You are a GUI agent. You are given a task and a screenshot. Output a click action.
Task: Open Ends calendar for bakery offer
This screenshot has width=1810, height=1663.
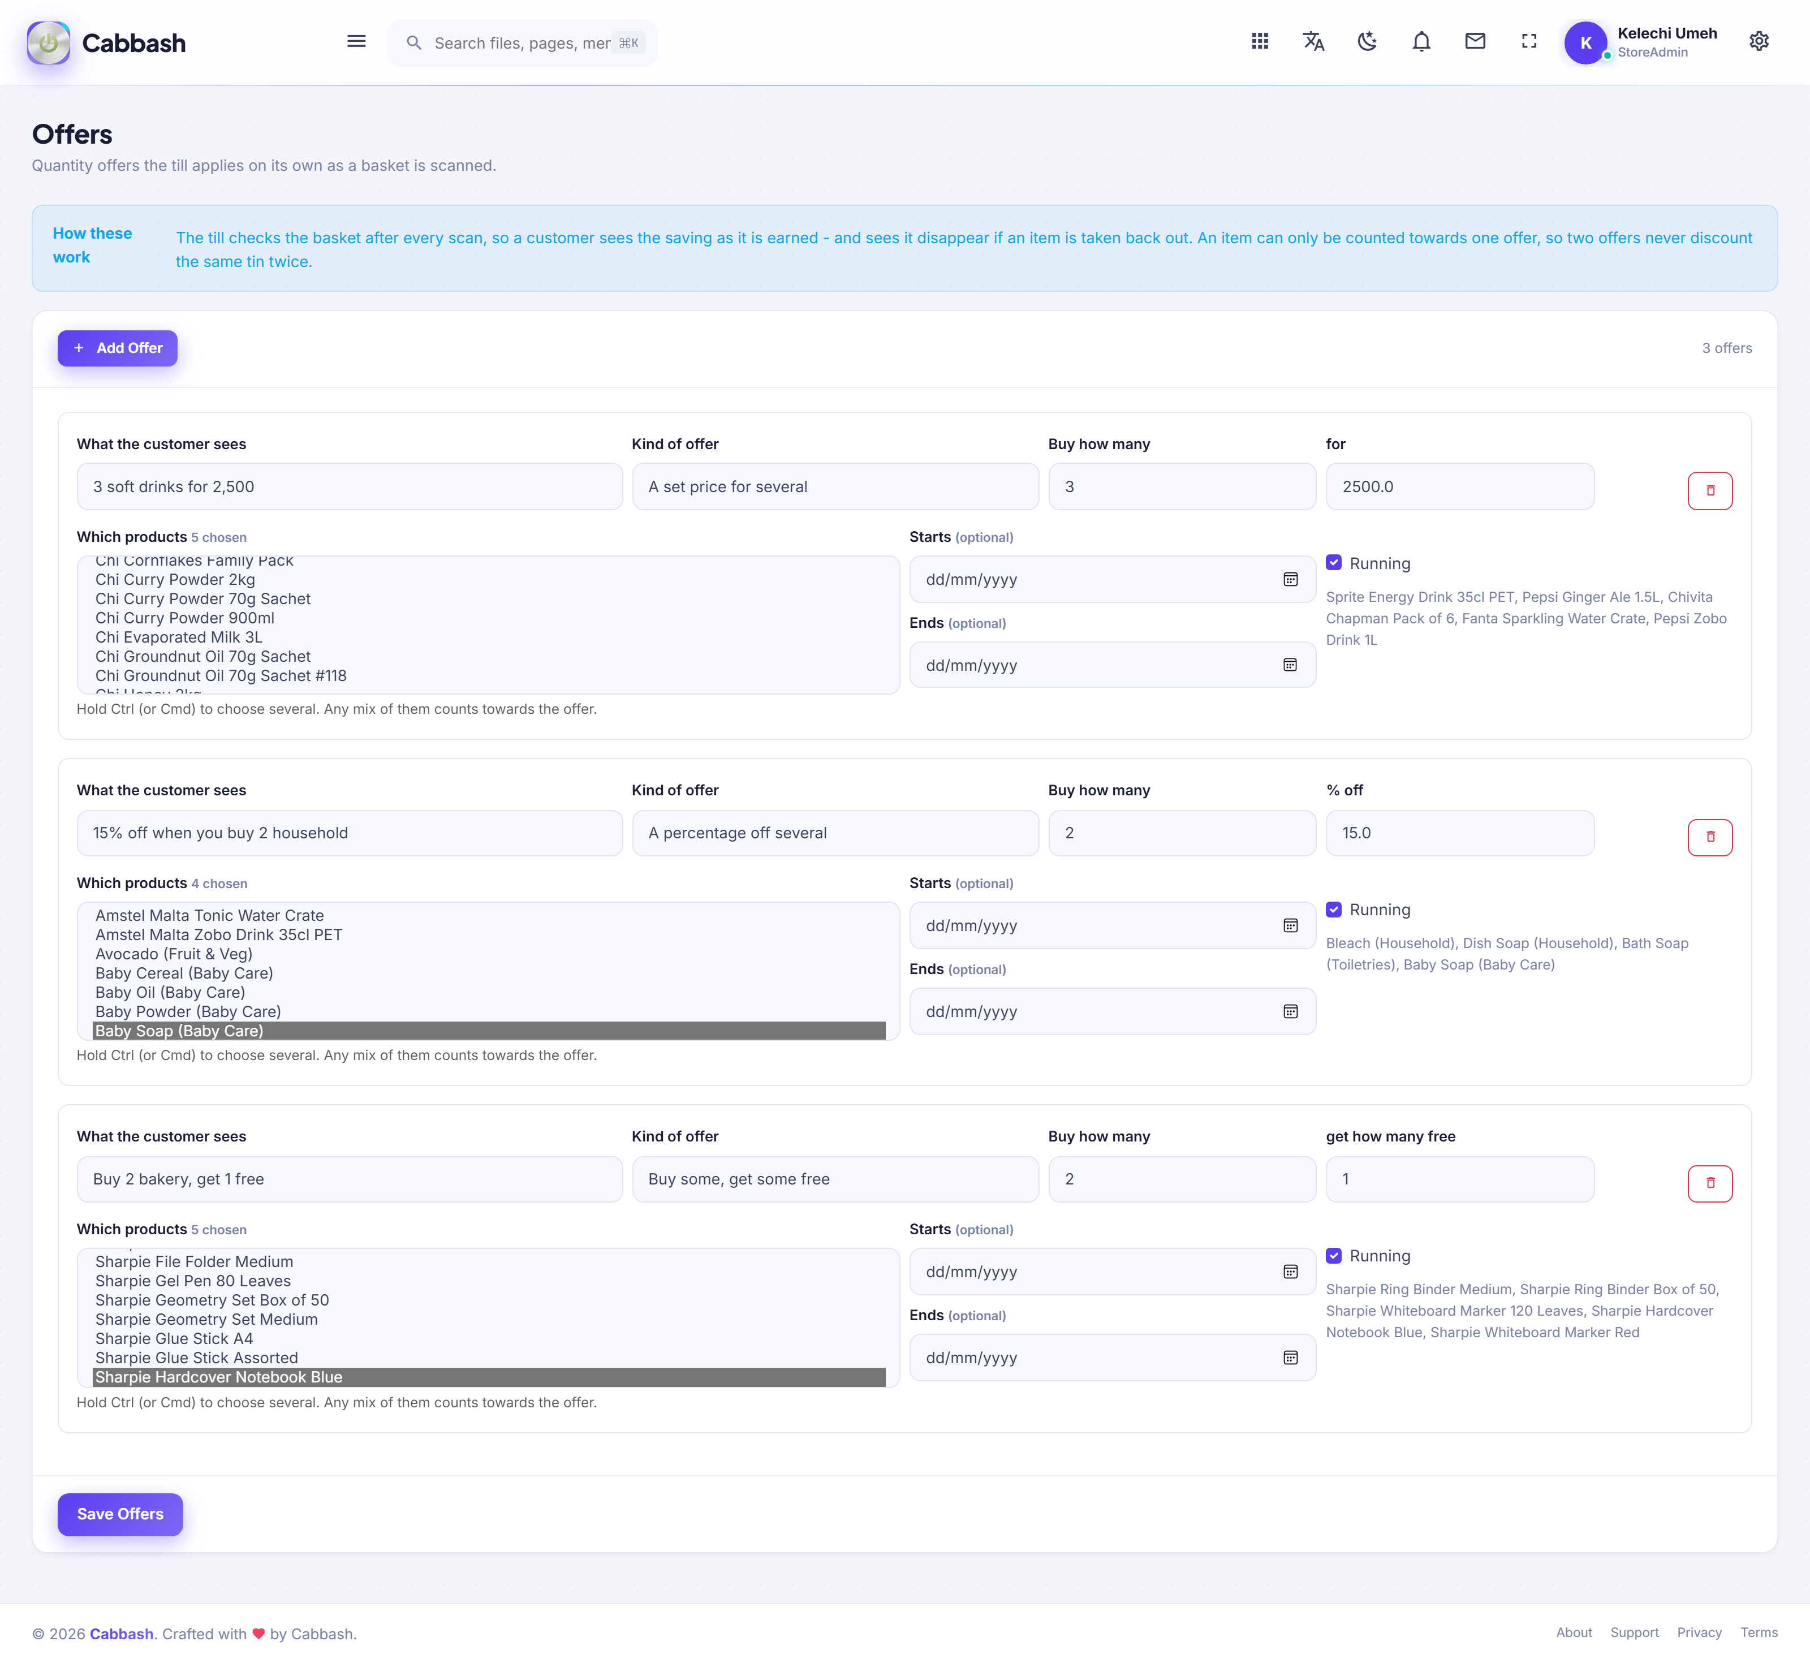1290,1358
